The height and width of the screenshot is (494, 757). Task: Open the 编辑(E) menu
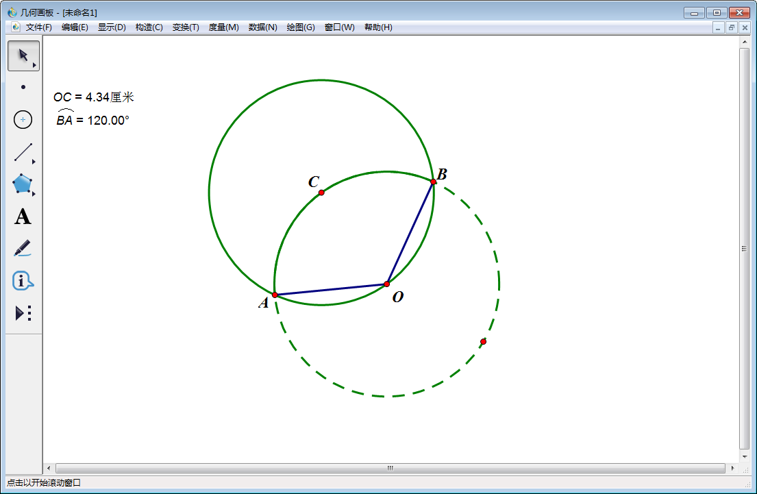coord(75,27)
